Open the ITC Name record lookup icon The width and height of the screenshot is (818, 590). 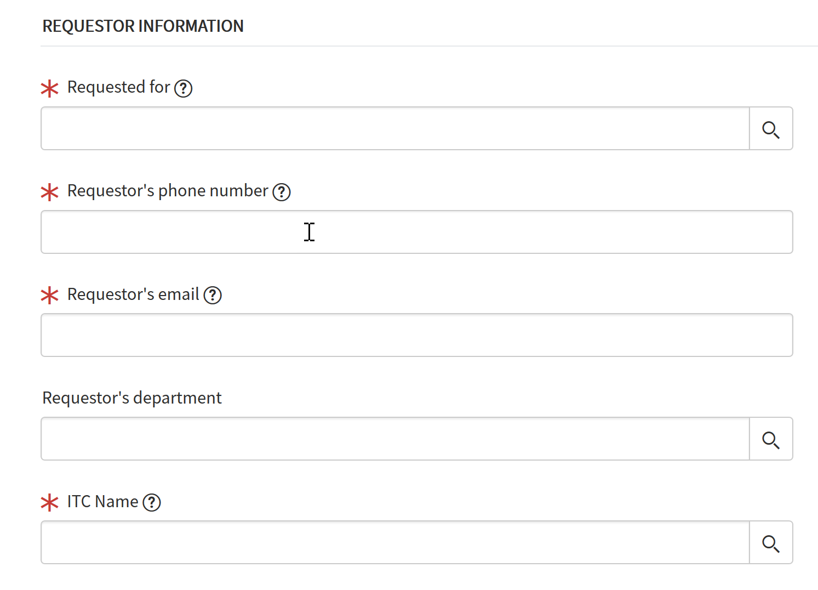771,543
